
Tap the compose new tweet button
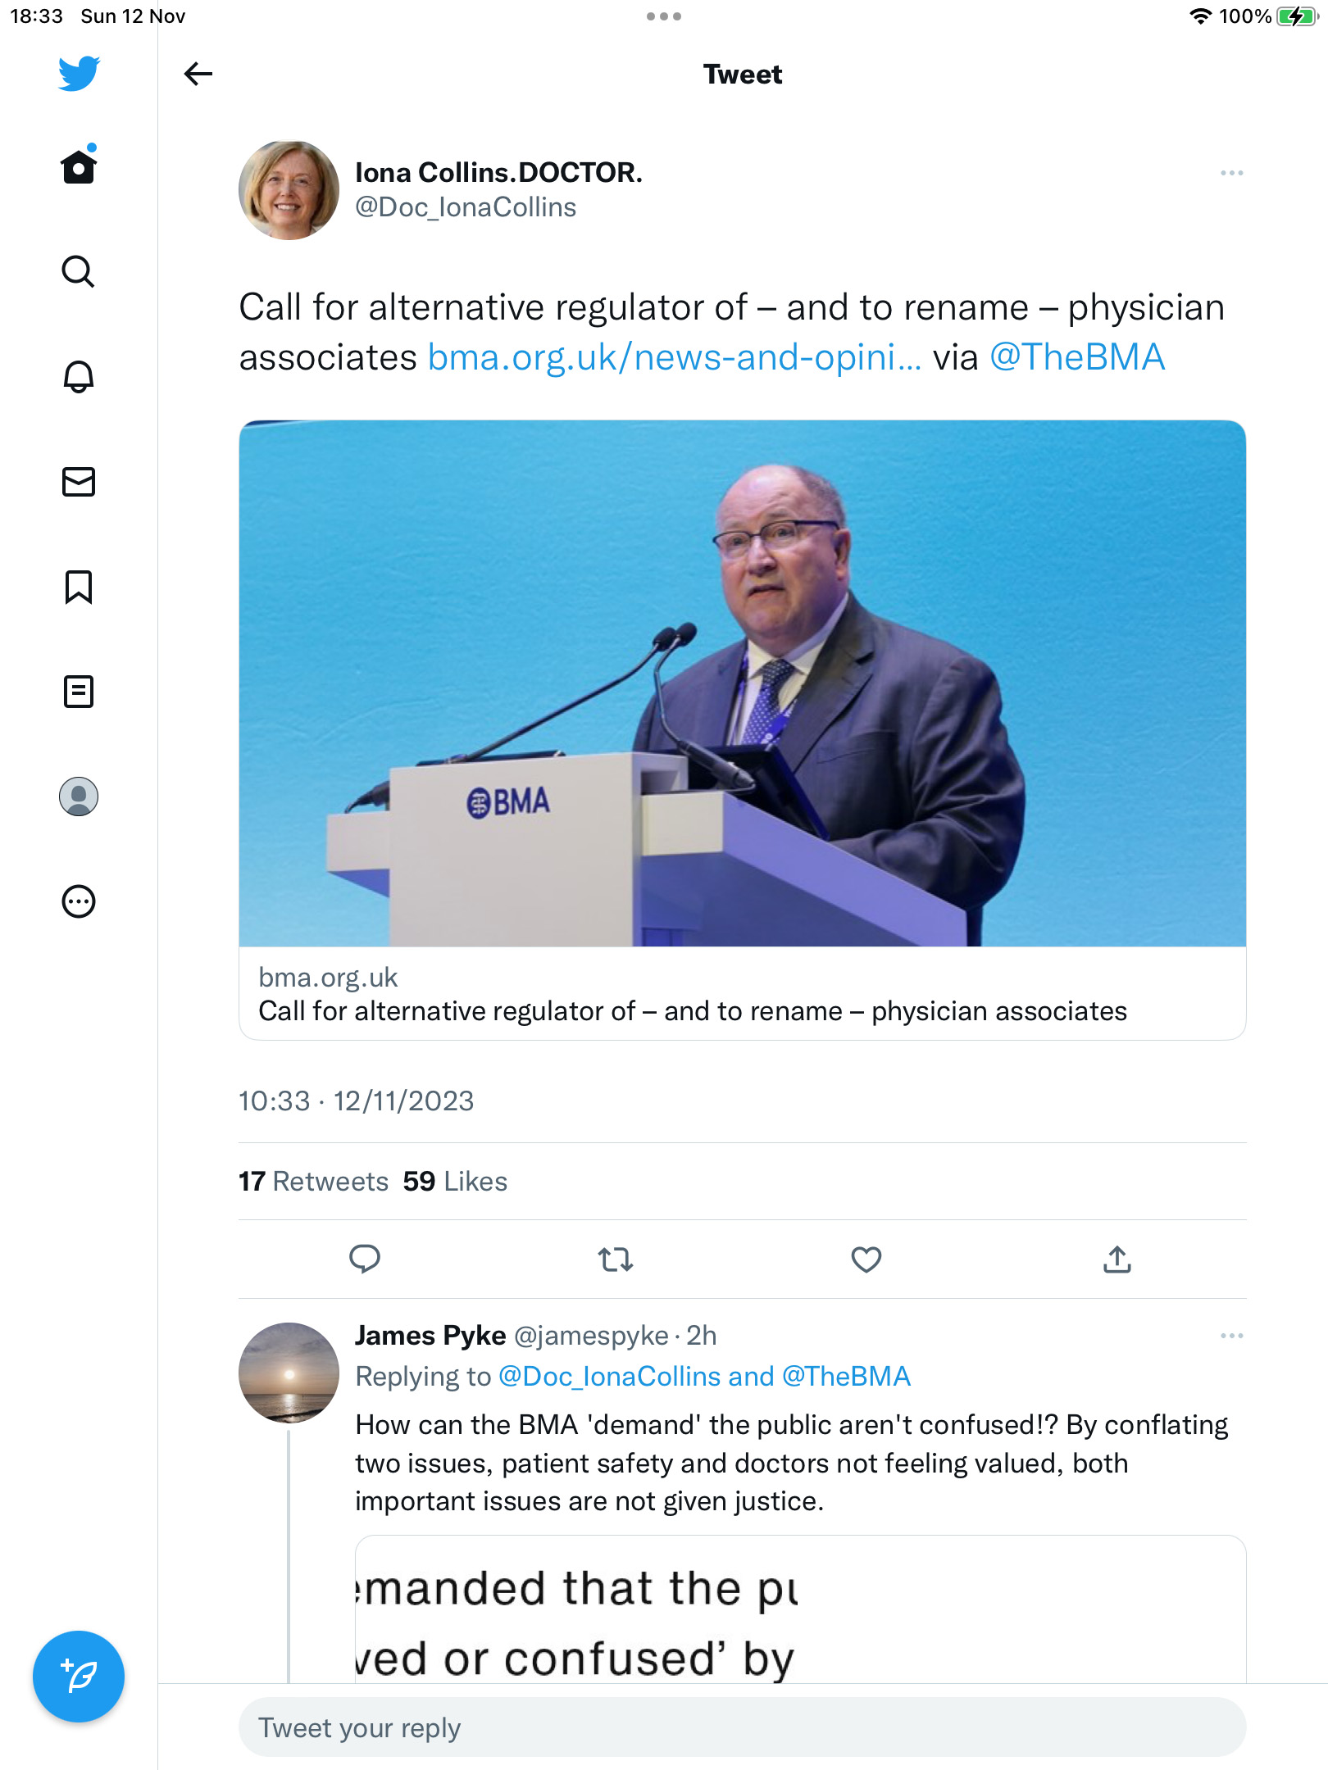pos(79,1677)
